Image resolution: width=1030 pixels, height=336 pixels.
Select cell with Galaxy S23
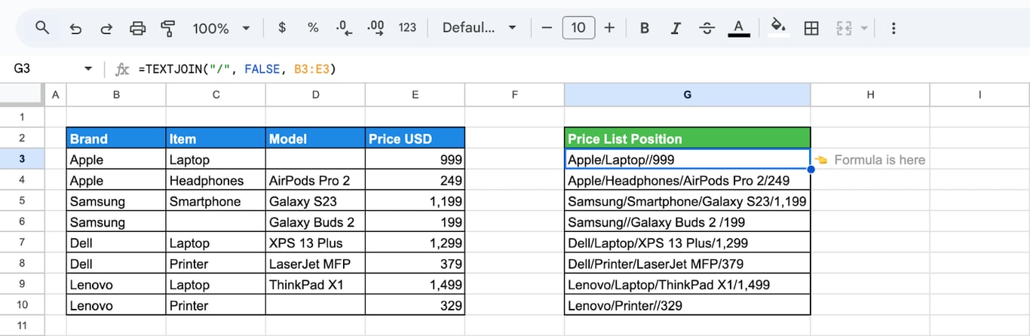315,201
